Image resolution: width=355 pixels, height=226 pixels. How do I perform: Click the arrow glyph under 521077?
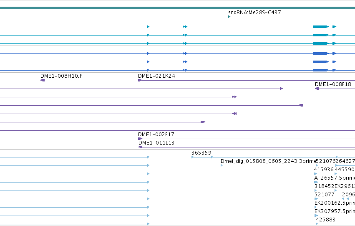(316, 199)
